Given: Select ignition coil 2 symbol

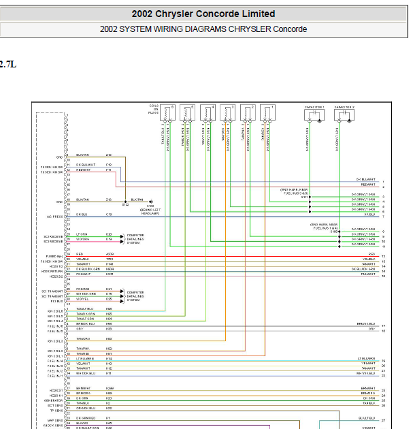Looking at the screenshot, I should 248,112.
